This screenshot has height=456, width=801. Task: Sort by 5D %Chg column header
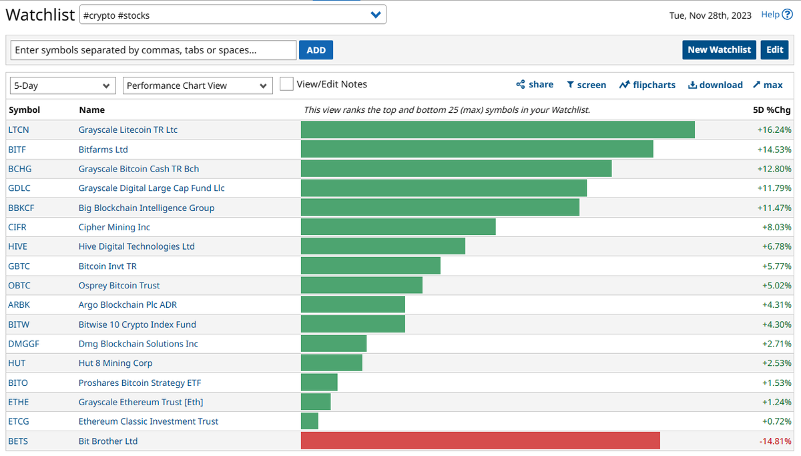point(772,109)
